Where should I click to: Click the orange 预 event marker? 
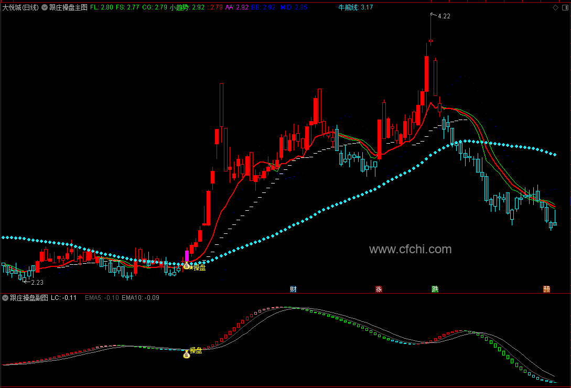click(546, 289)
